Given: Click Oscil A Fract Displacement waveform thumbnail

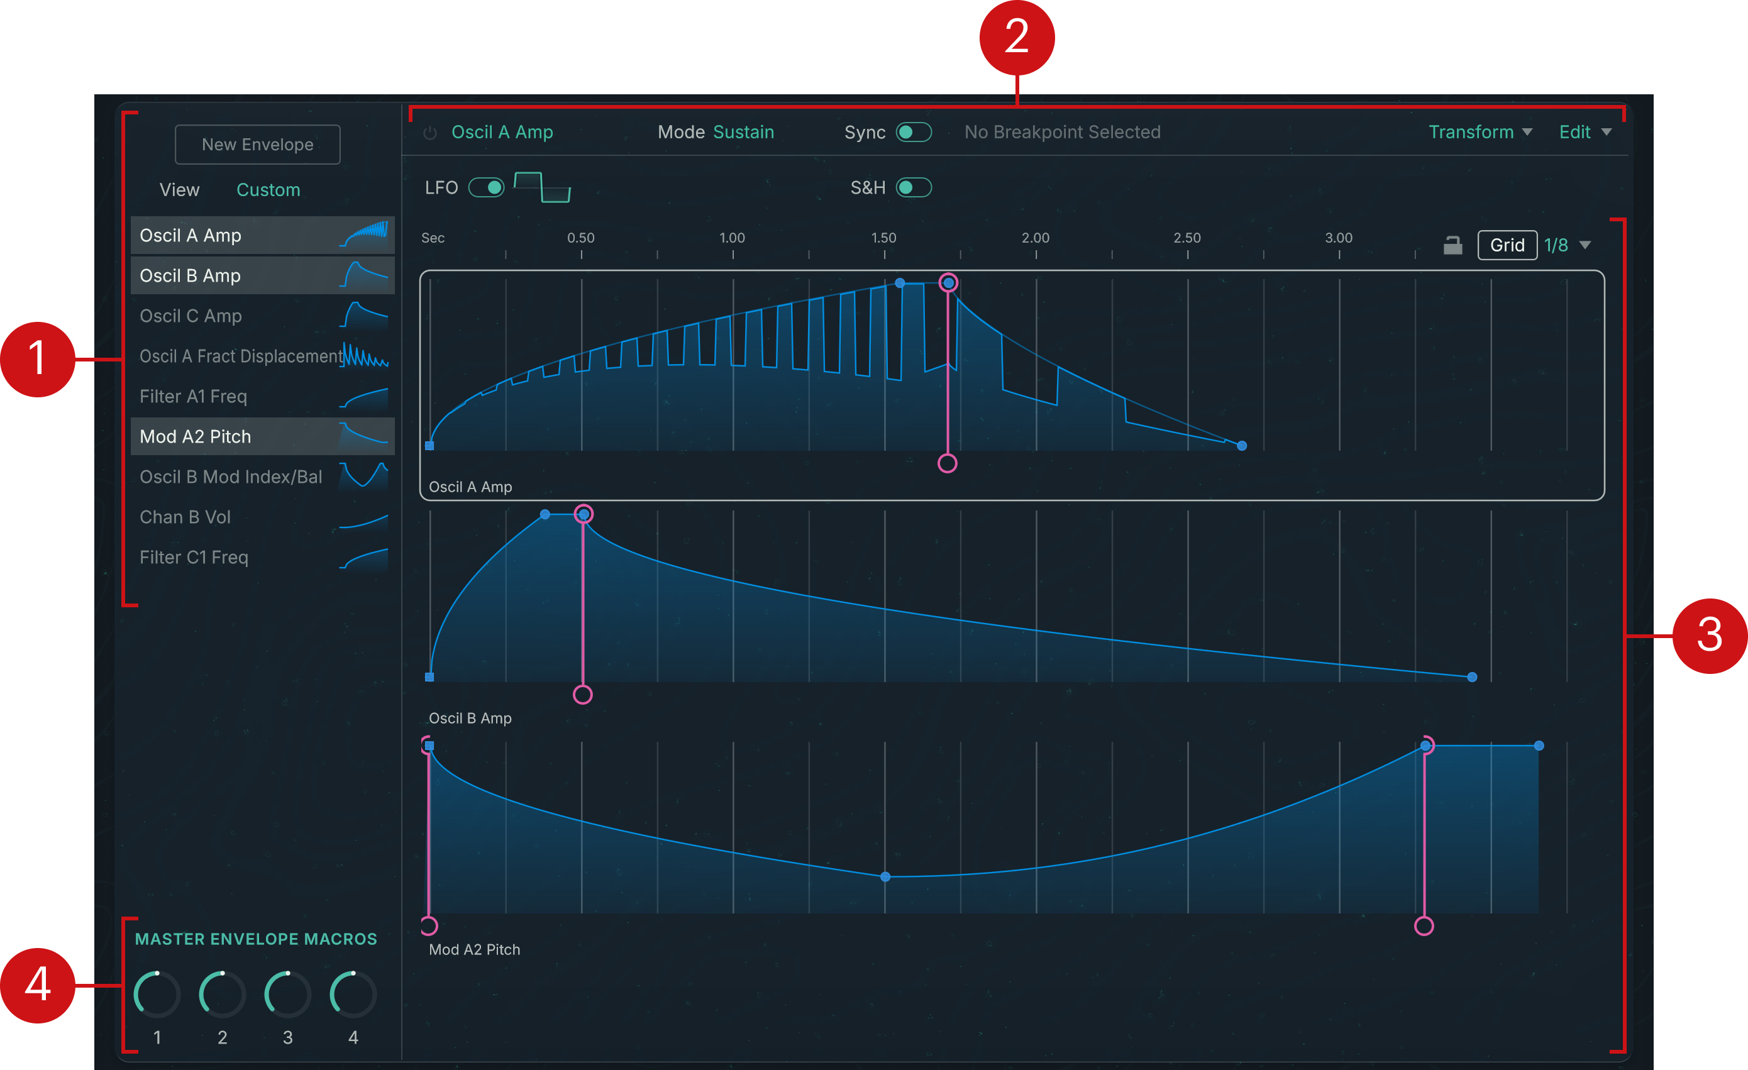Looking at the screenshot, I should [365, 356].
